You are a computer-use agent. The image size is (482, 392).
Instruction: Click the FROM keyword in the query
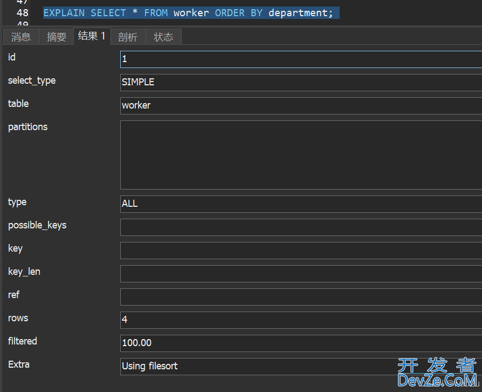(x=156, y=13)
